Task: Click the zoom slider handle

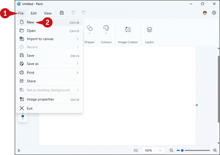Action: coord(182,150)
